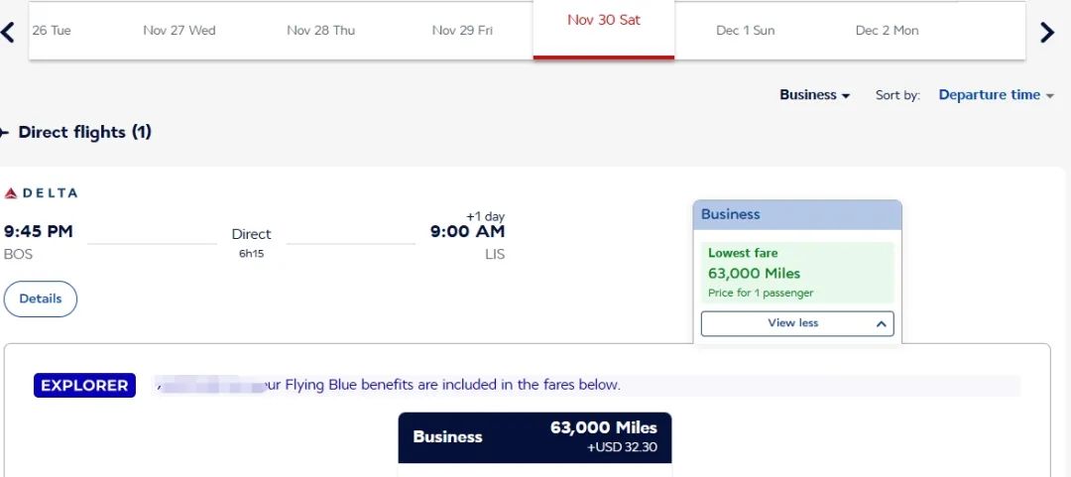Click the Business fare column header
The height and width of the screenshot is (477, 1071).
click(796, 214)
